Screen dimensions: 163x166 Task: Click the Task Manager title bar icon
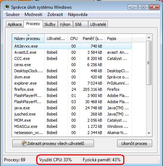coord(7,7)
